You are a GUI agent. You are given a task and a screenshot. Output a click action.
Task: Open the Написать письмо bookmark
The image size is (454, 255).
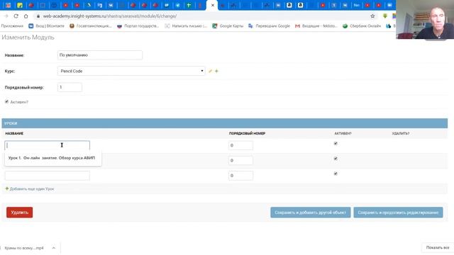[x=186, y=26]
